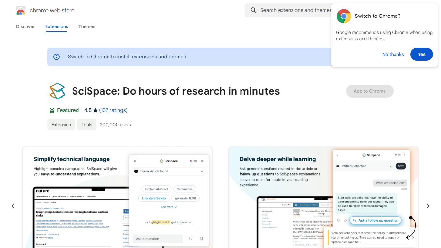The image size is (441, 248).
Task: Click the Tools category chip
Action: 87,125
